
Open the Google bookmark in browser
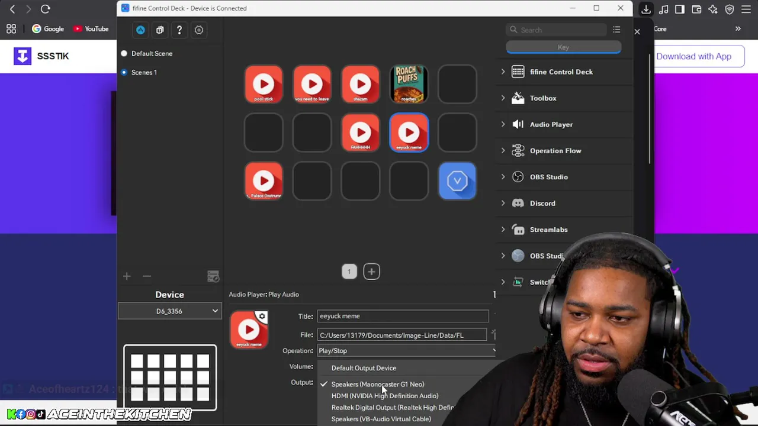click(47, 29)
